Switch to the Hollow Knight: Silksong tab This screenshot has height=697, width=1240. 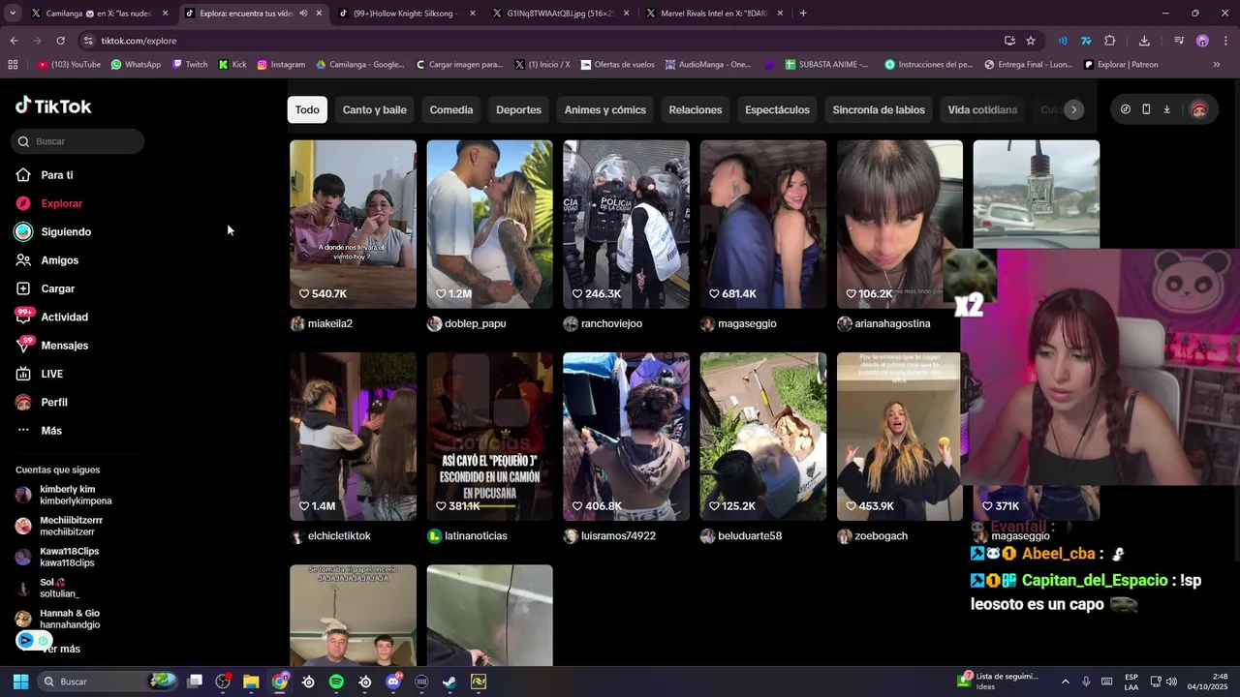(x=407, y=14)
